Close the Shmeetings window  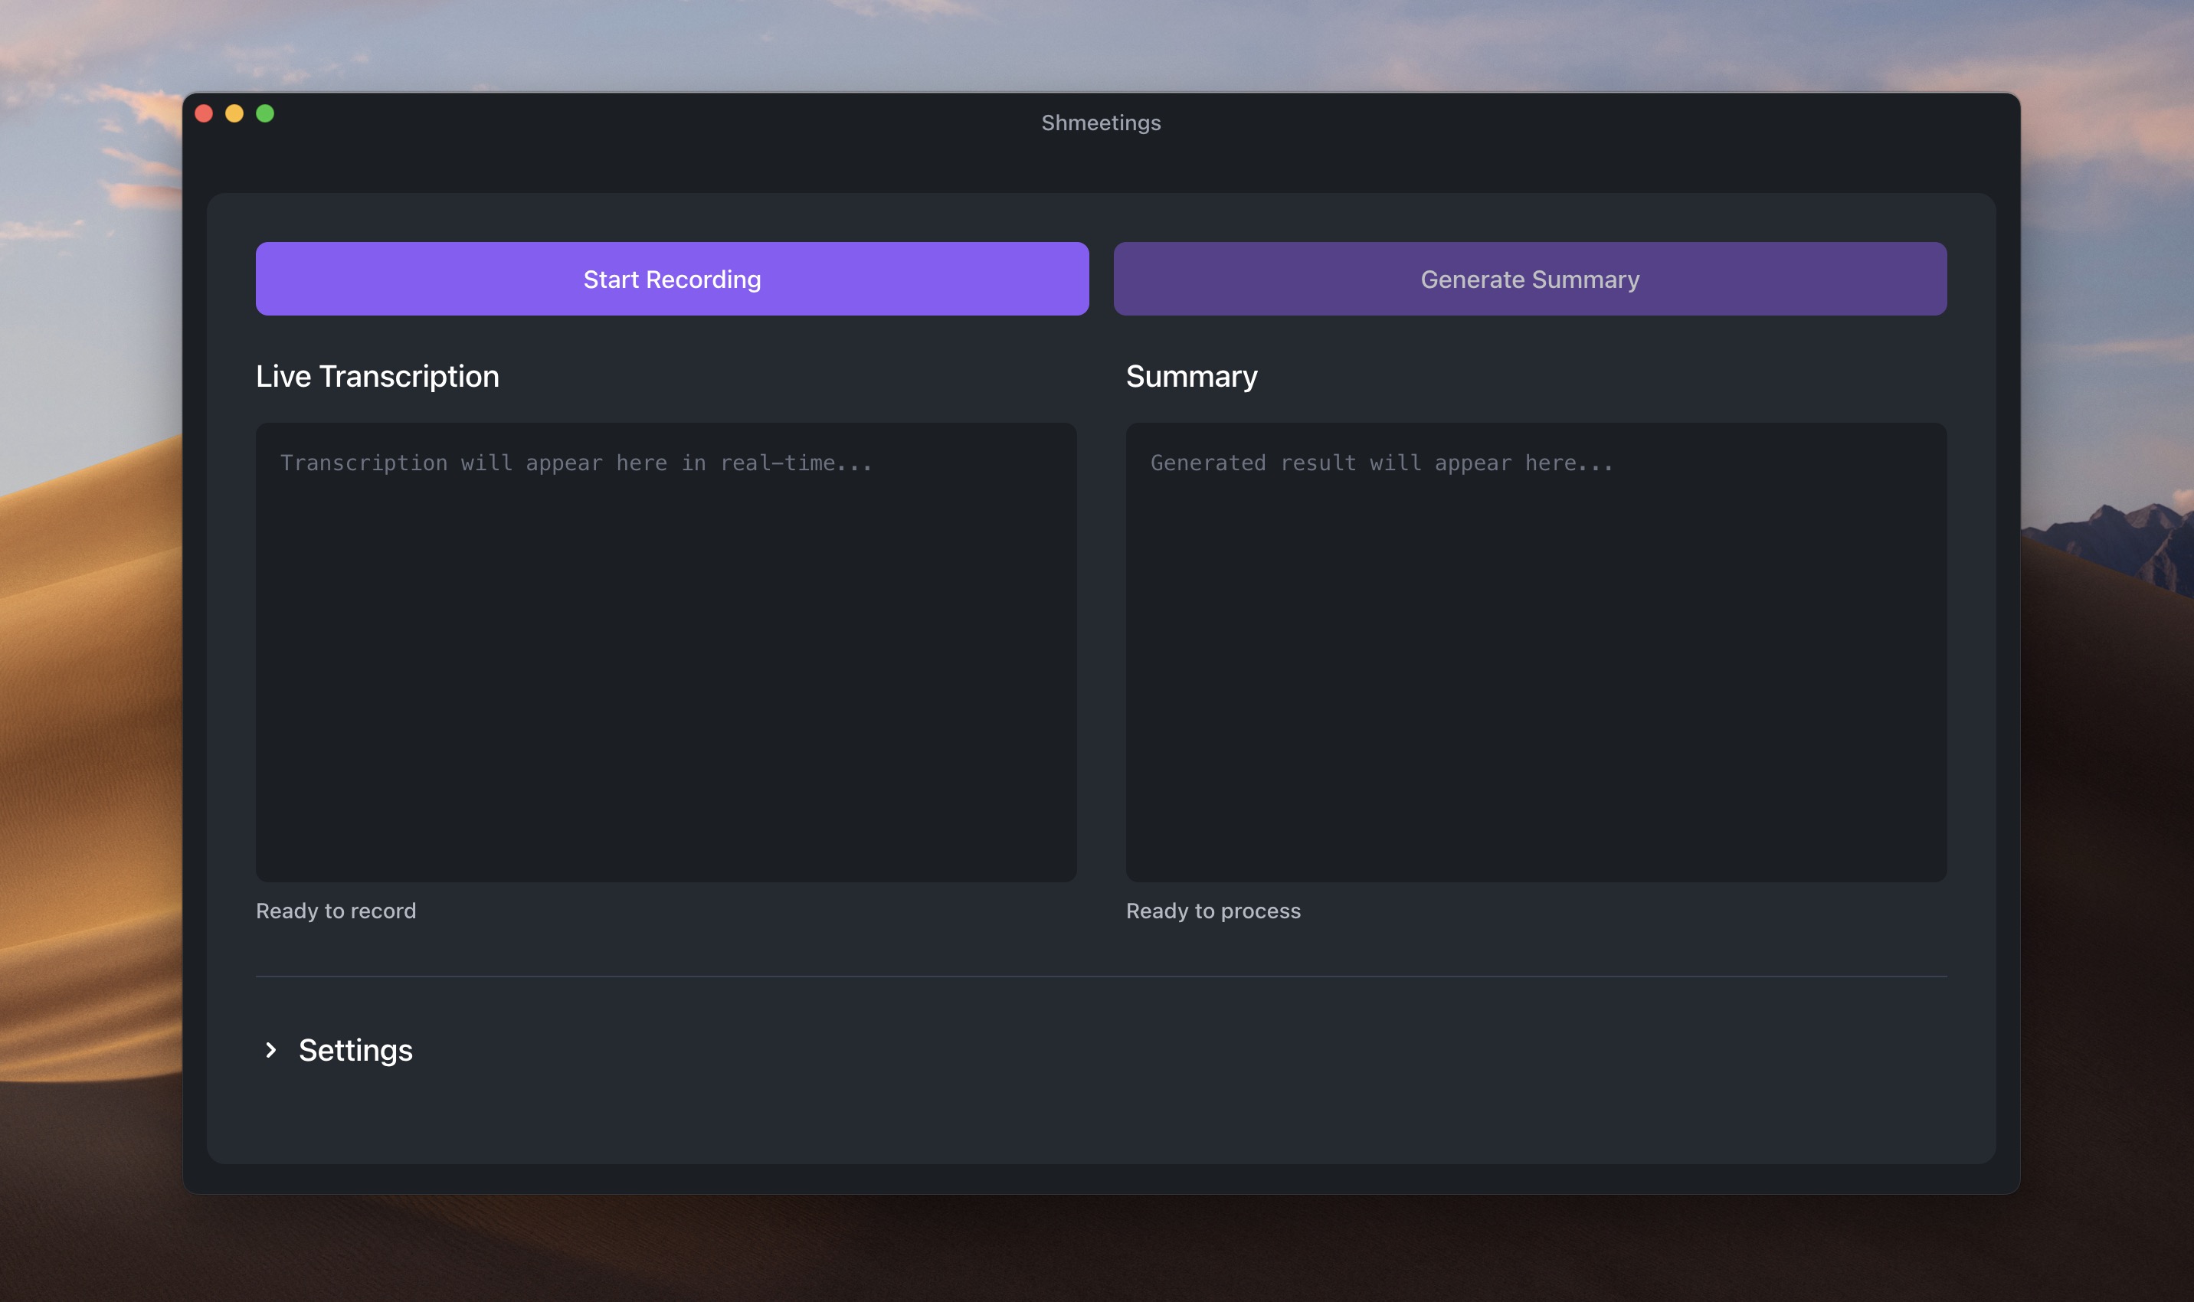205,113
